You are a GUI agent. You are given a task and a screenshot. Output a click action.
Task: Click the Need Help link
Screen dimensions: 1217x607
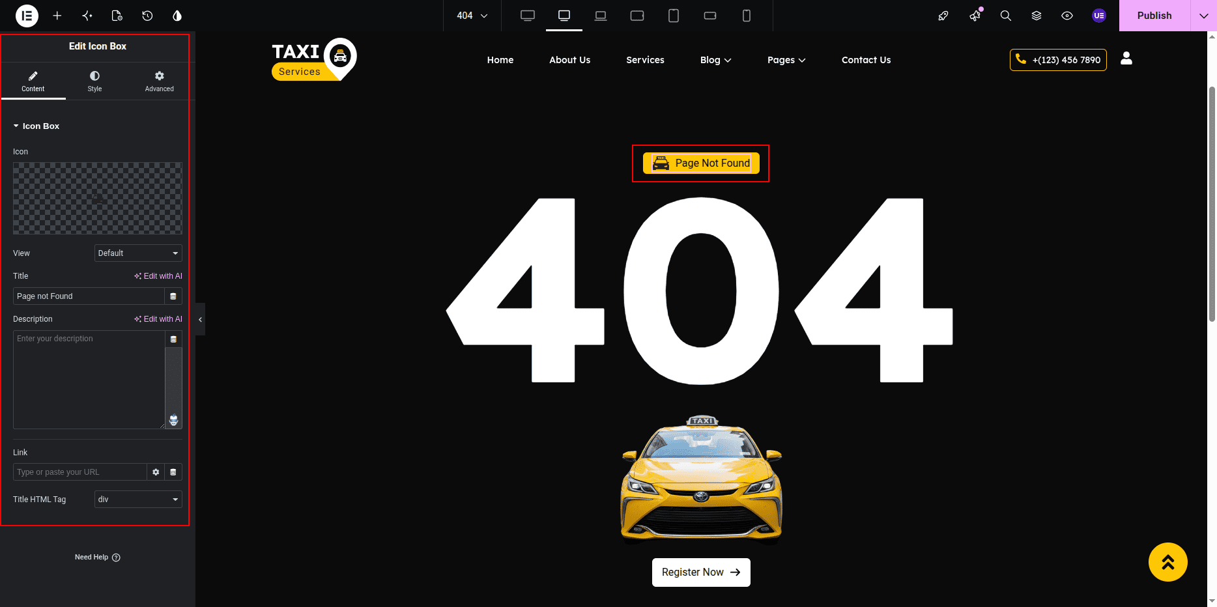[x=98, y=558]
